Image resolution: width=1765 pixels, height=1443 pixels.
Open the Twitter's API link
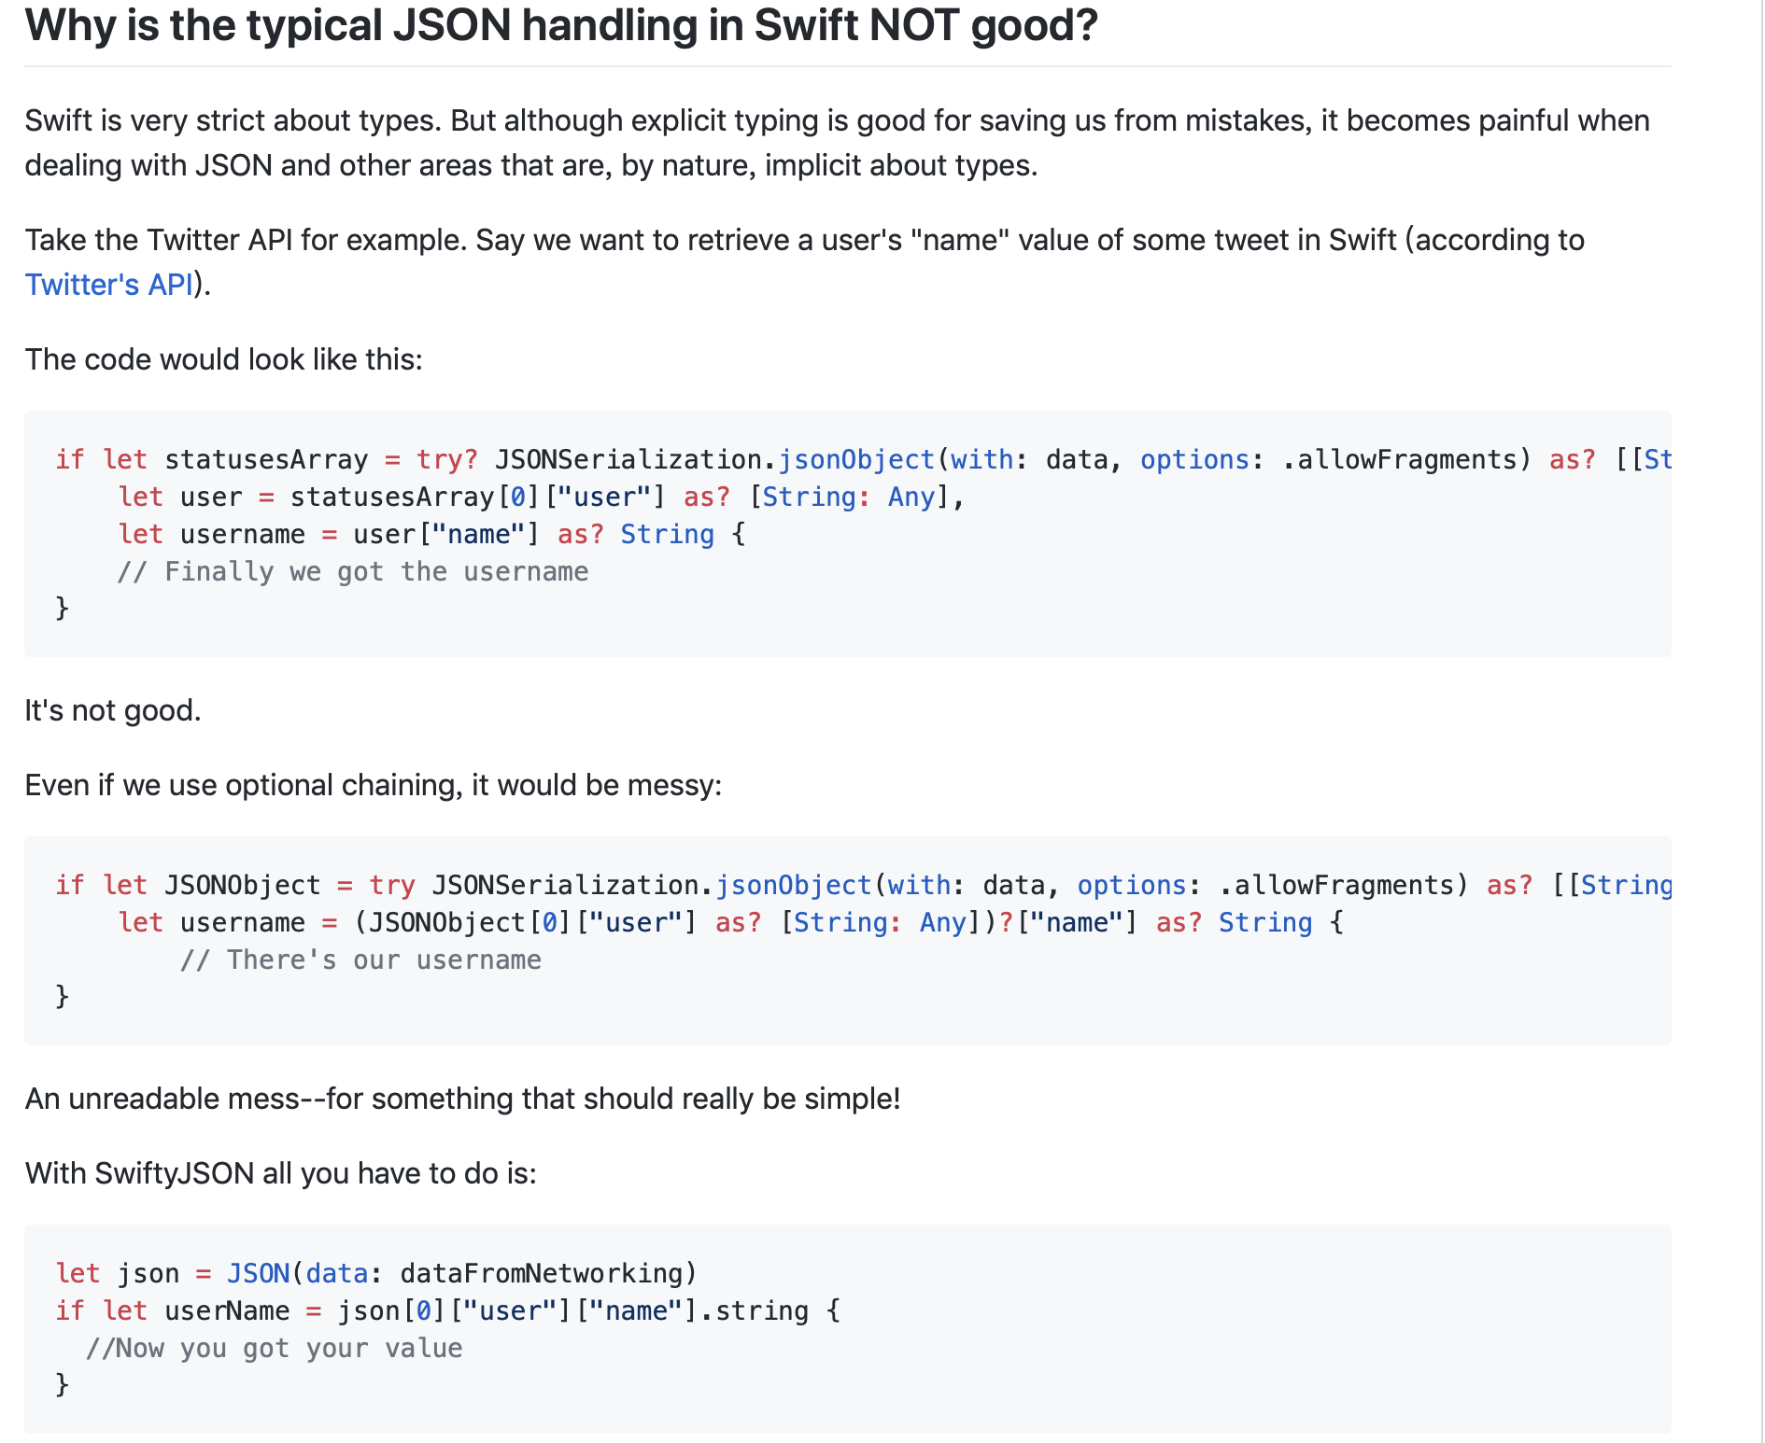point(109,285)
